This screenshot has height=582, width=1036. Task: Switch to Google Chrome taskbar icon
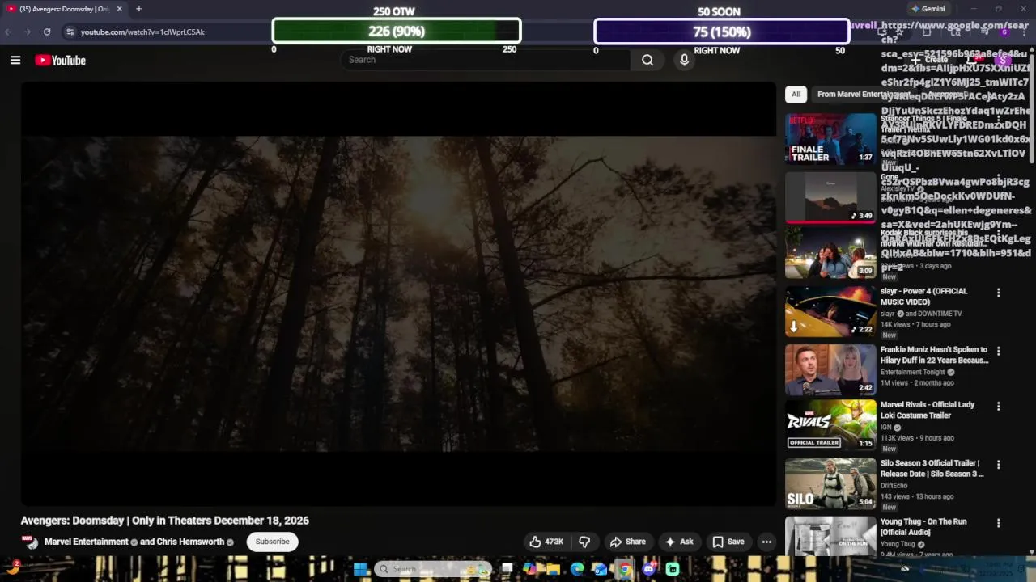[625, 569]
